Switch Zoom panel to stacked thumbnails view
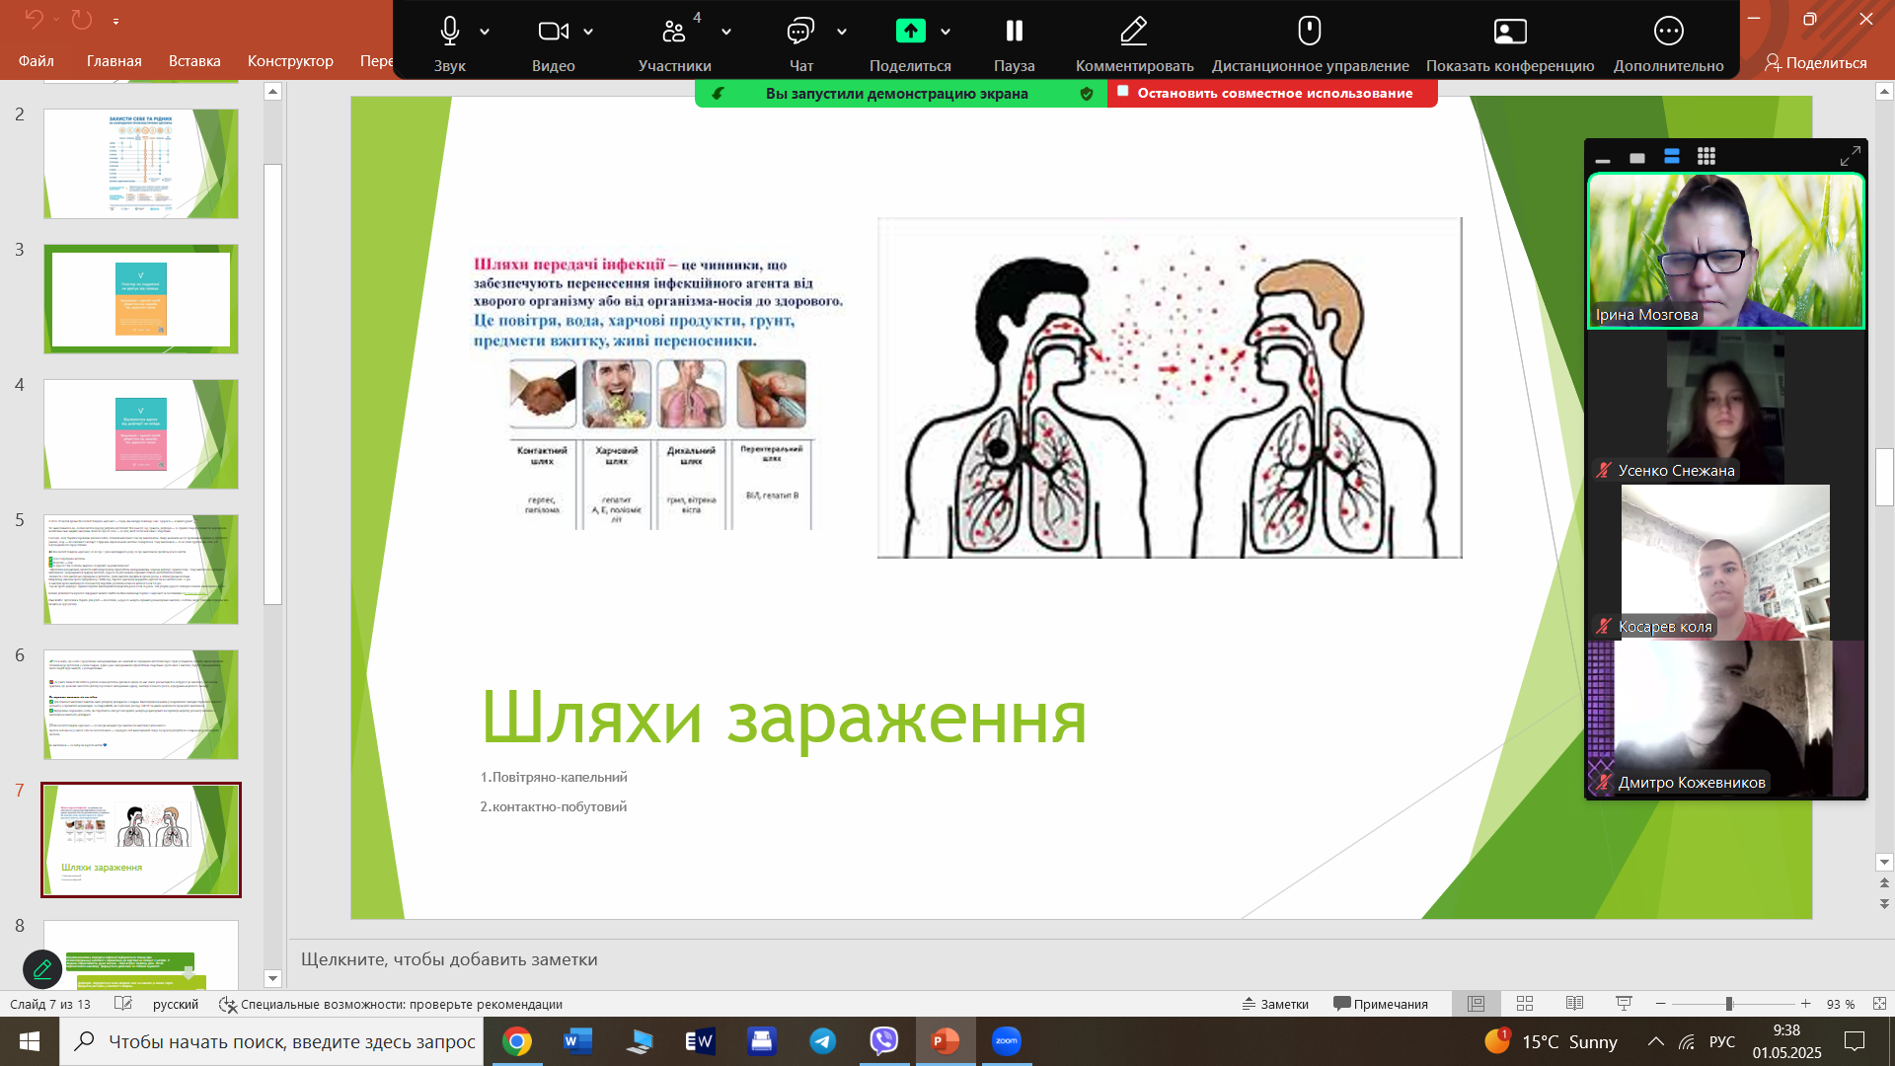This screenshot has width=1895, height=1066. (1672, 157)
